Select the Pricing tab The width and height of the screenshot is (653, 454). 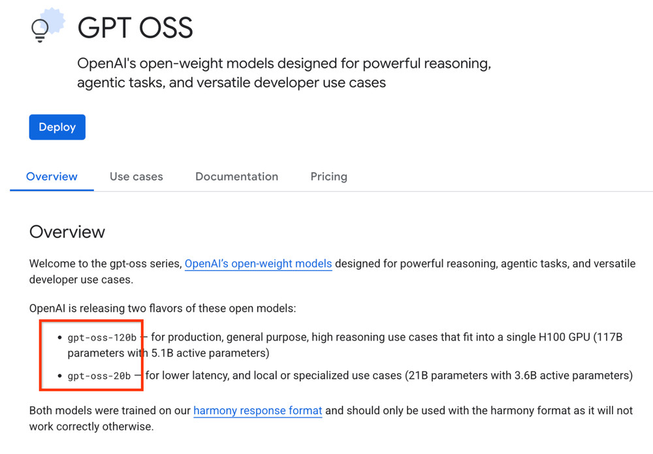(328, 177)
